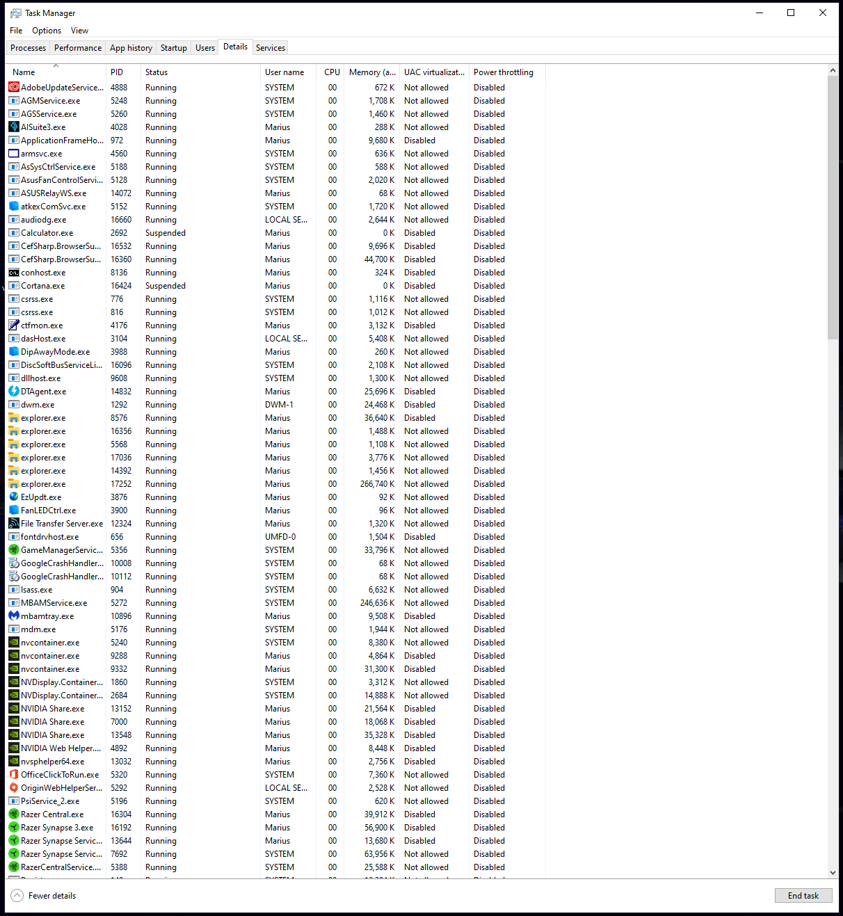Viewport: 843px width, 916px height.
Task: Select the Calculator.exe process row
Action: click(x=276, y=233)
